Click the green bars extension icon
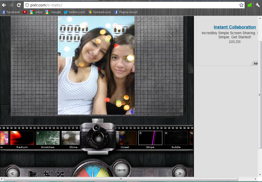Image resolution: width=262 pixels, height=182 pixels. 249,5
